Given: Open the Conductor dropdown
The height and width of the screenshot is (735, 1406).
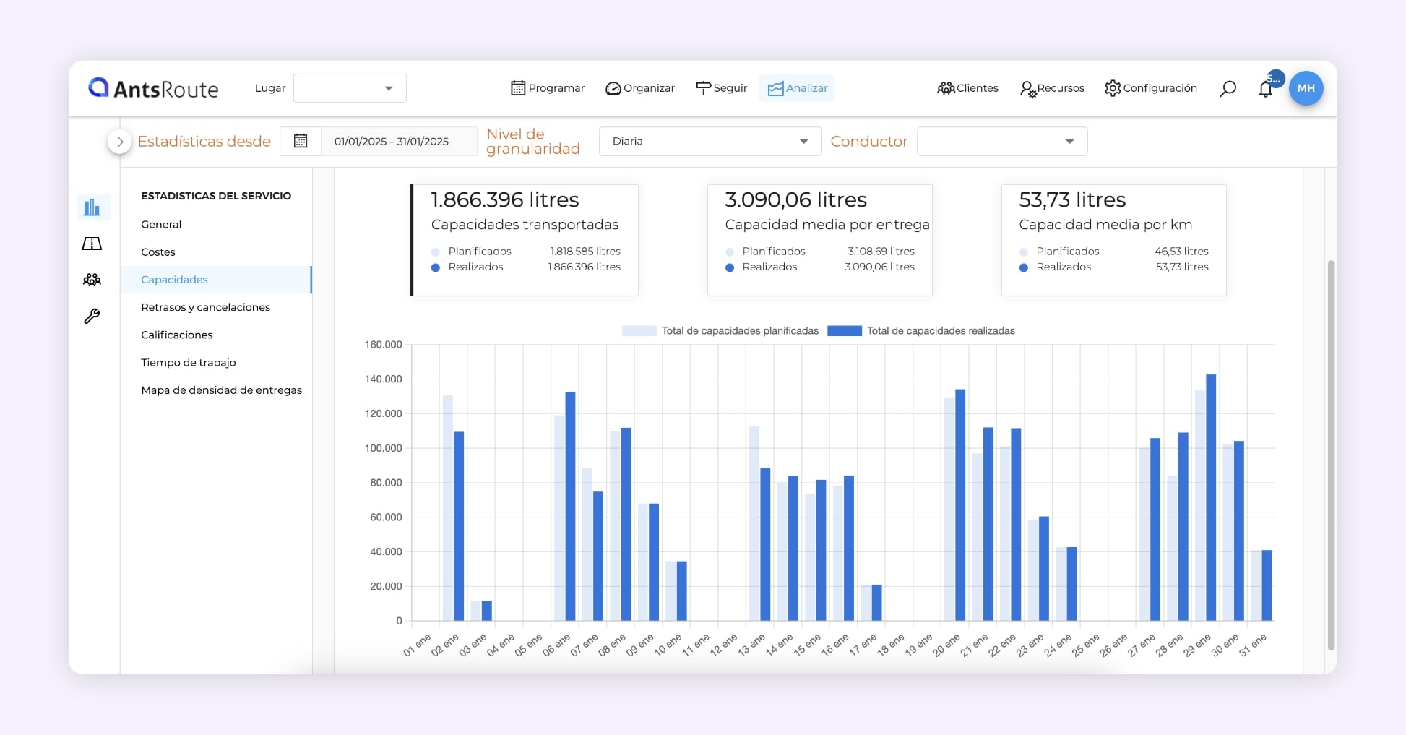Looking at the screenshot, I should [1001, 141].
